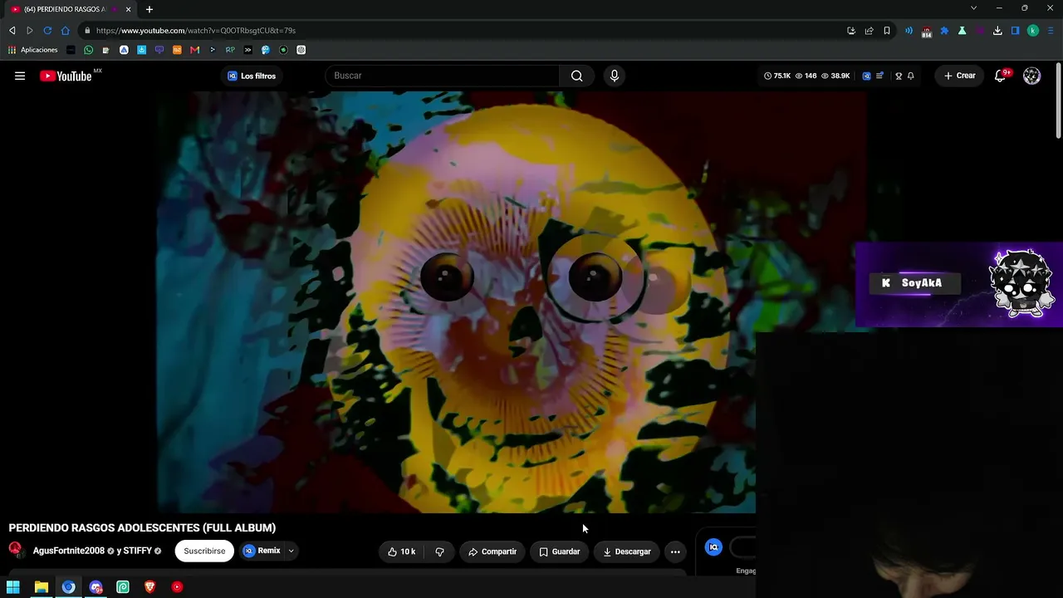The height and width of the screenshot is (598, 1063).
Task: Go forward in browser history
Action: click(30, 31)
